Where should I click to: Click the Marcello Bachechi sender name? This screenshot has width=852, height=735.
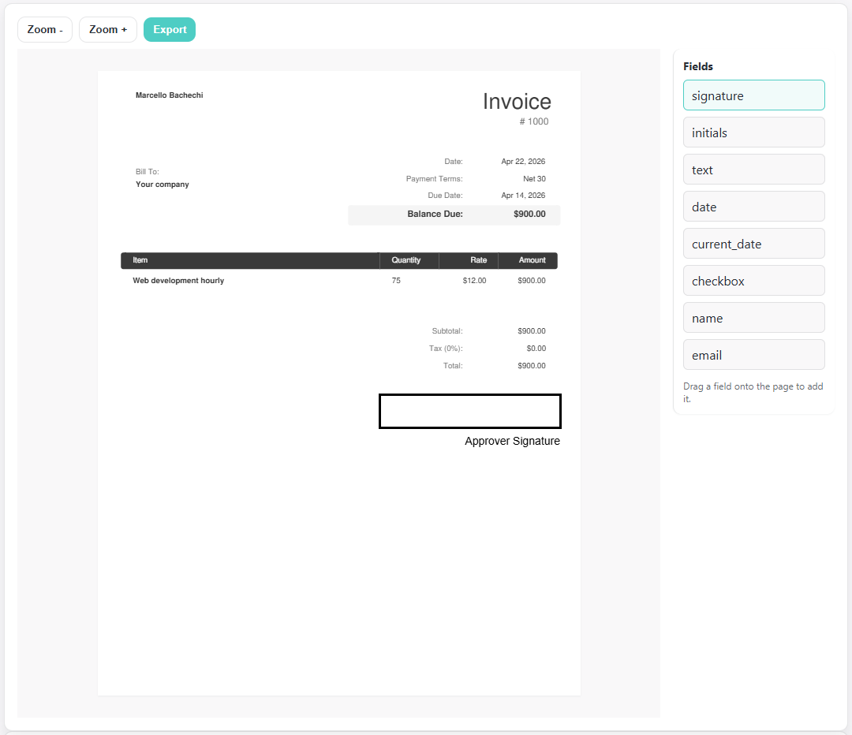[x=169, y=95]
